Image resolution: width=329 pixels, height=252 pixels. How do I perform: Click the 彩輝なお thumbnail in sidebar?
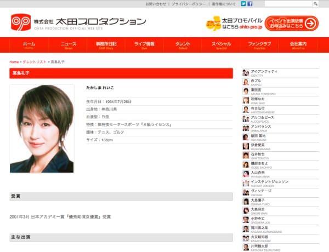[x=246, y=100]
